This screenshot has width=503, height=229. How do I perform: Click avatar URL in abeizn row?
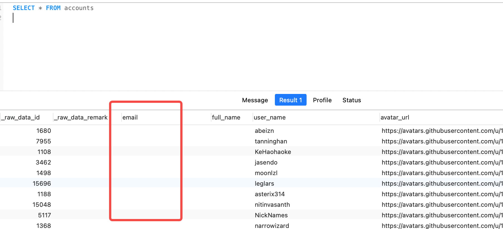(x=442, y=131)
